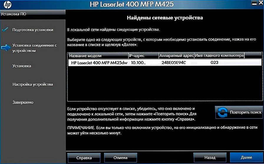
Task: Select Настройка устройства step
Action: point(33,84)
